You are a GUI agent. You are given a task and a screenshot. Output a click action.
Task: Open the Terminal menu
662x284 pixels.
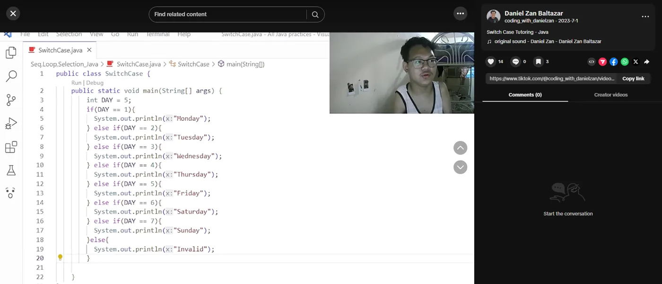[x=157, y=34]
